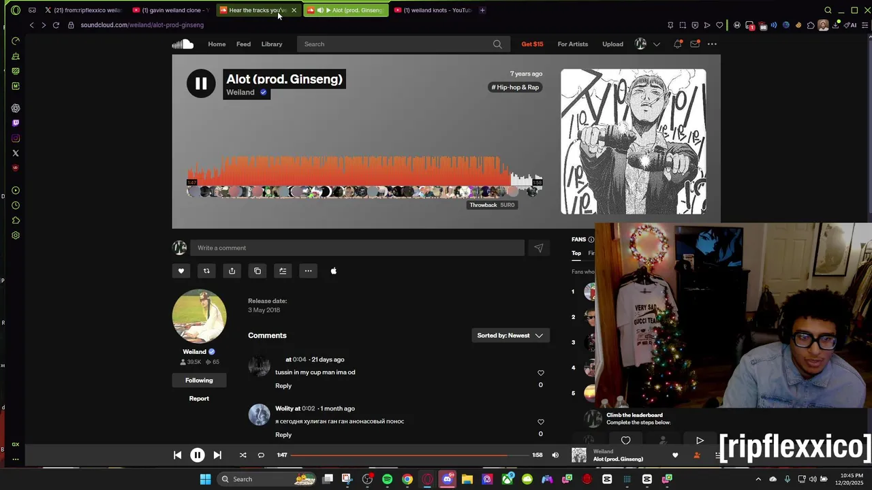The width and height of the screenshot is (872, 490).
Task: Open the Feed tab
Action: click(243, 44)
